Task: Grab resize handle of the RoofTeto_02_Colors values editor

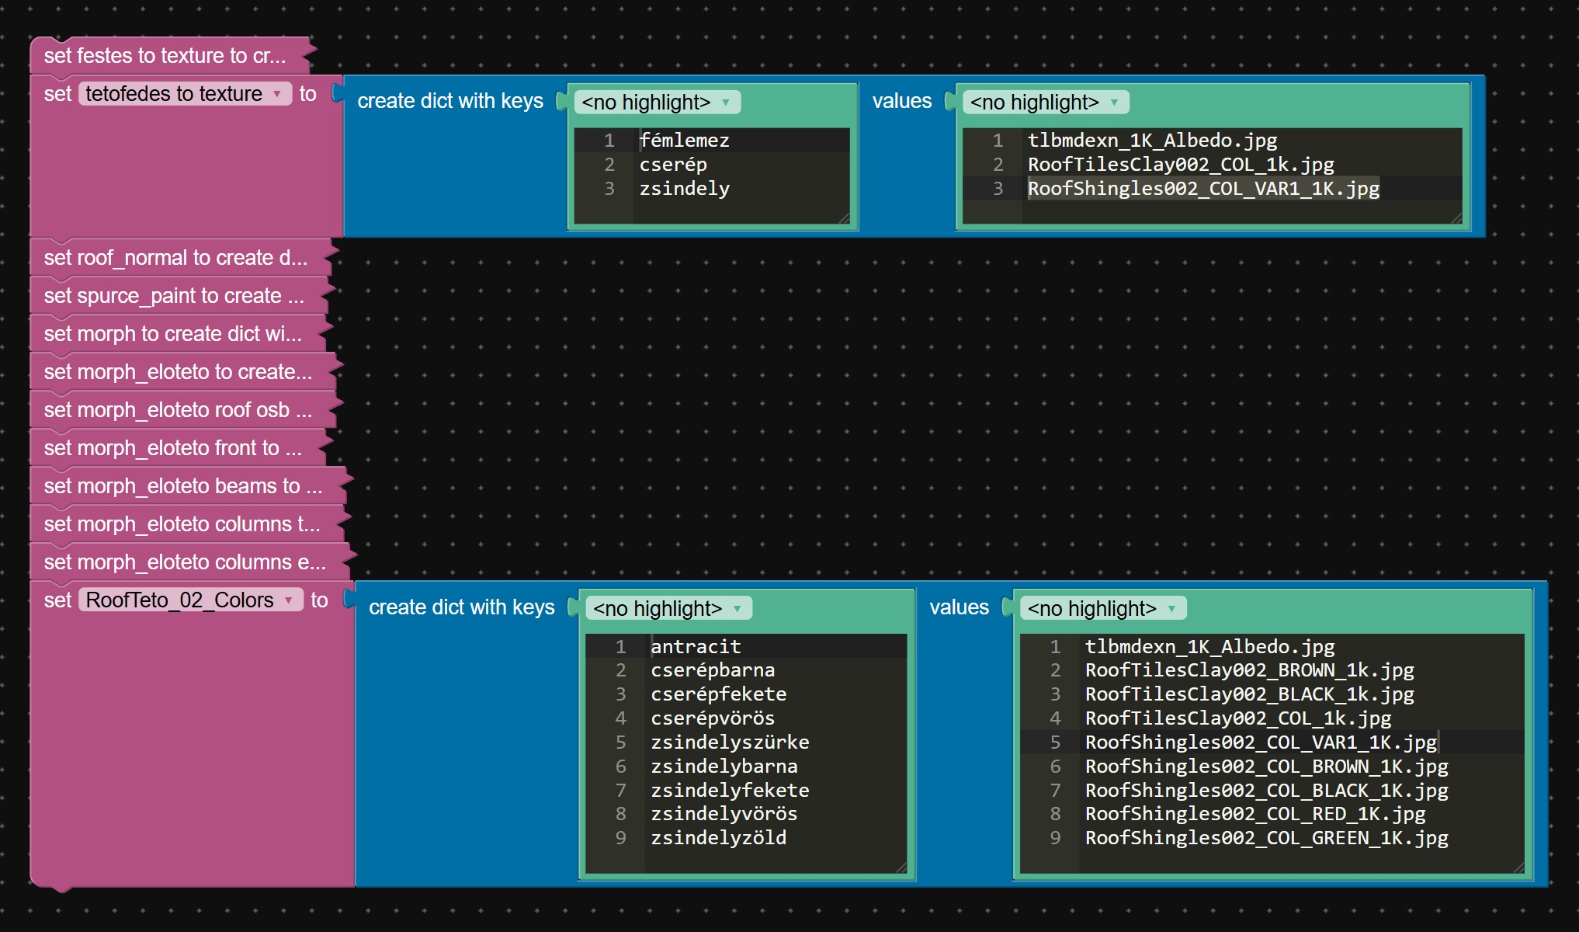Action: click(1518, 868)
